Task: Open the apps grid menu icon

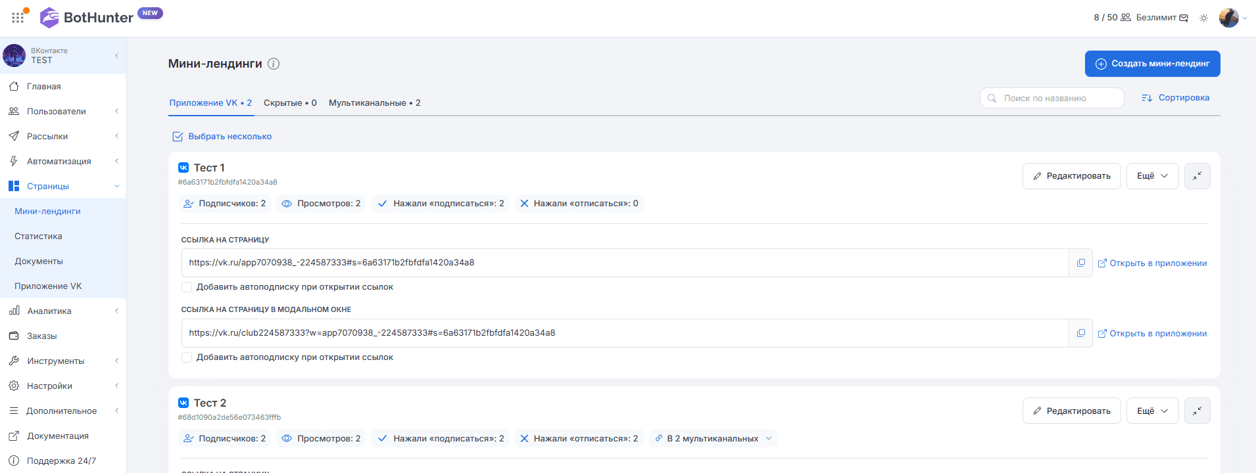Action: tap(18, 18)
